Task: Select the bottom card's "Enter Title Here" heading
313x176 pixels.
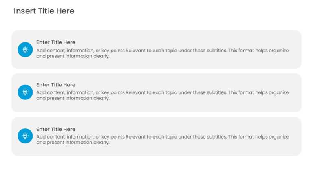Action: pos(56,129)
